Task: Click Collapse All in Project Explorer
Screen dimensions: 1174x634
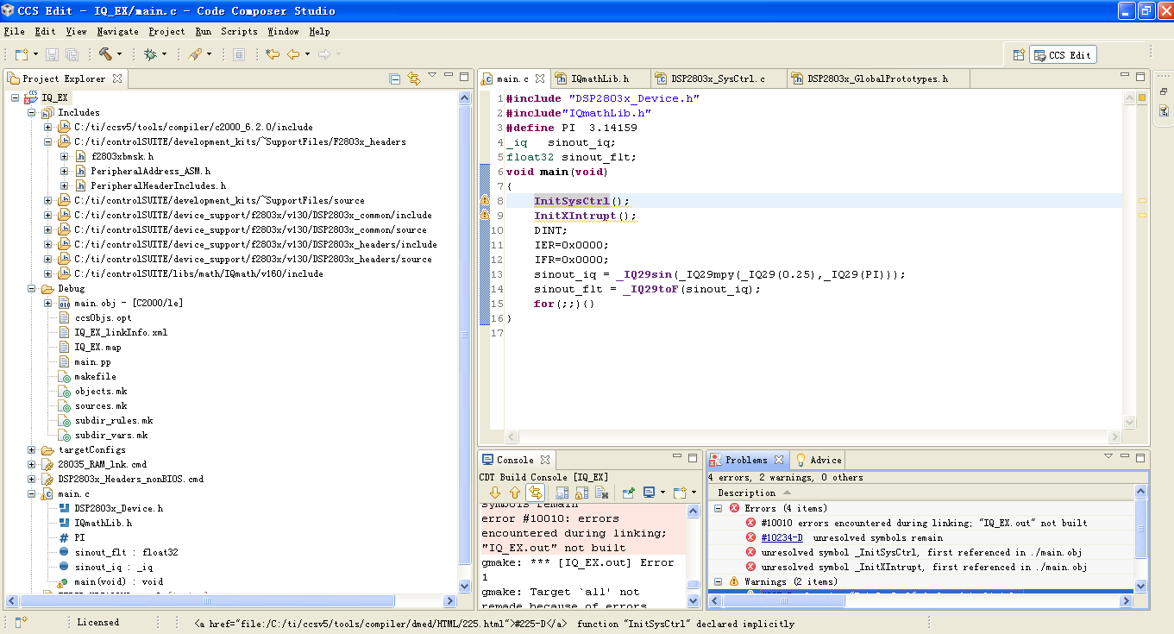Action: (394, 78)
